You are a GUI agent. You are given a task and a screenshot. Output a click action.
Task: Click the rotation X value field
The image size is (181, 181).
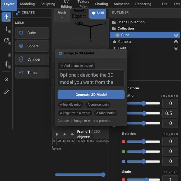click(170, 141)
